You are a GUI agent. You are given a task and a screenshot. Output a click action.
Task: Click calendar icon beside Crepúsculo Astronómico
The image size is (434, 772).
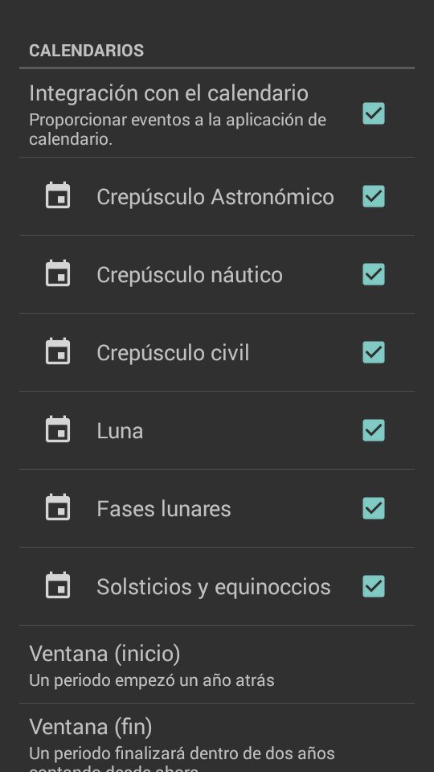point(58,195)
